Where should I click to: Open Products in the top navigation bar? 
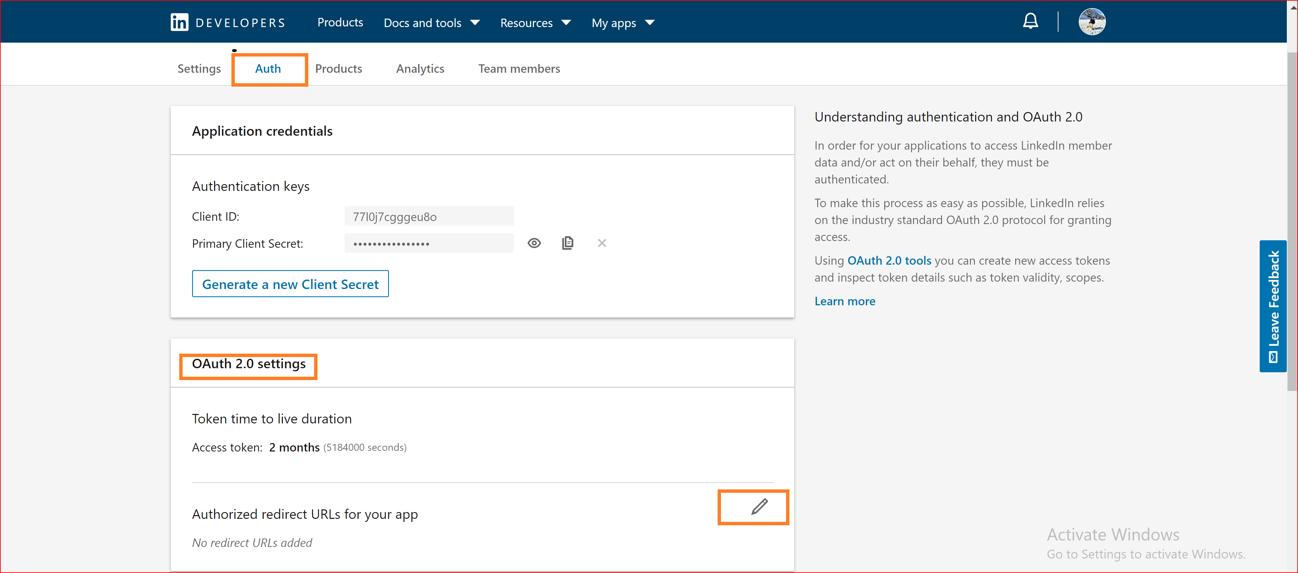[x=340, y=22]
